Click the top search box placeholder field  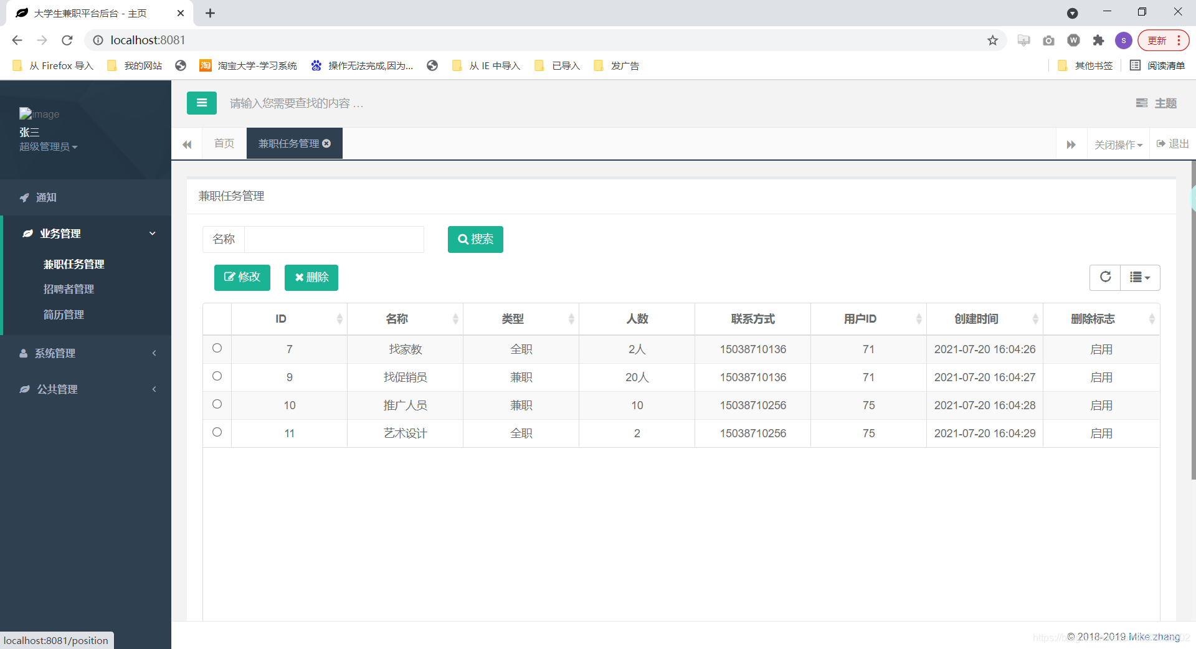[x=297, y=103]
